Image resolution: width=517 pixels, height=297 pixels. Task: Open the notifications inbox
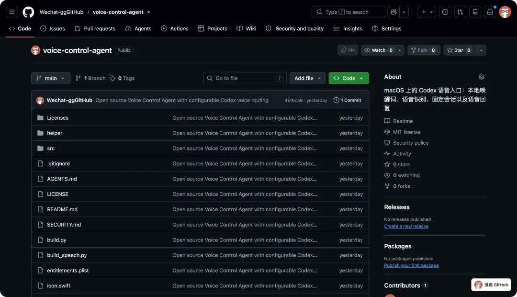click(490, 12)
